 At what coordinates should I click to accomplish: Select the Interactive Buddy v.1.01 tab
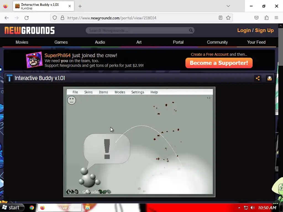(43, 6)
